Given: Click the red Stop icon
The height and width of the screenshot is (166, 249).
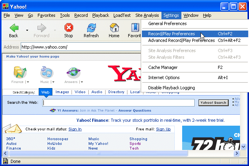Looking at the screenshot, I should tap(69, 28).
